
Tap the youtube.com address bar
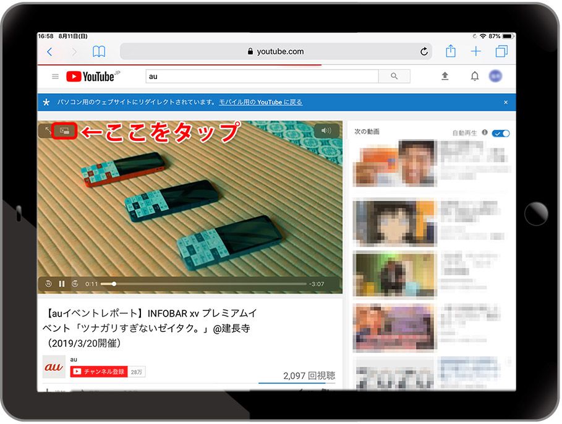(276, 52)
